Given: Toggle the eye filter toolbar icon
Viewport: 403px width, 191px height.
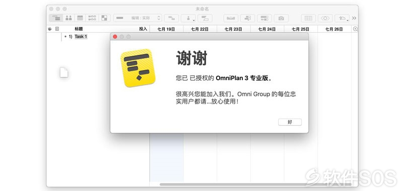Looking at the screenshot, I should [325, 18].
